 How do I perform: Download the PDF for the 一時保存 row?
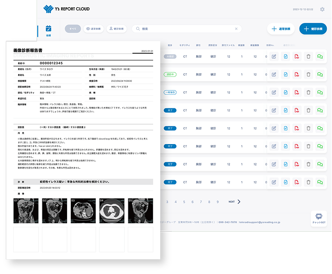(x=297, y=92)
